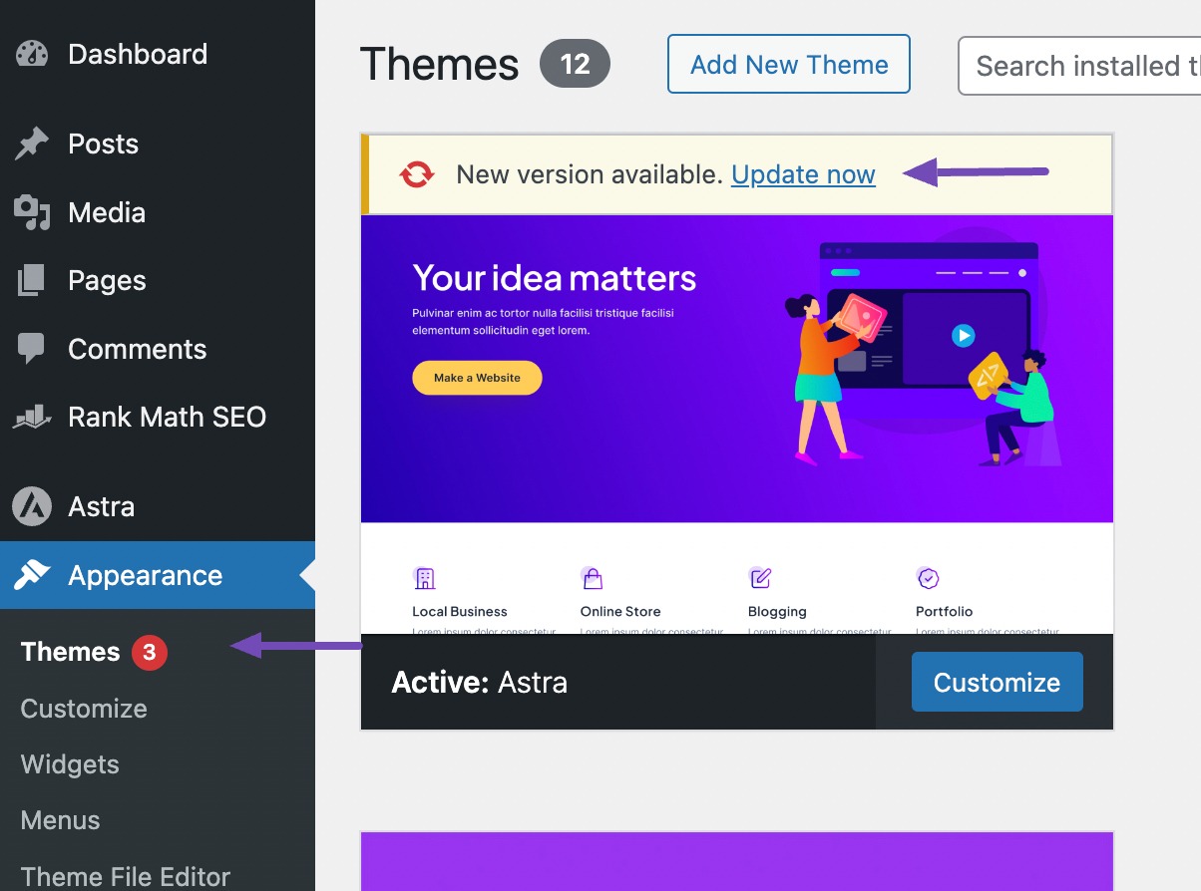1201x891 pixels.
Task: Open the Astra theme screenshot preview
Action: pos(736,424)
